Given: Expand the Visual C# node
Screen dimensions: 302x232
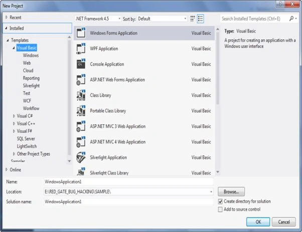Looking at the screenshot, I should click(14, 116).
